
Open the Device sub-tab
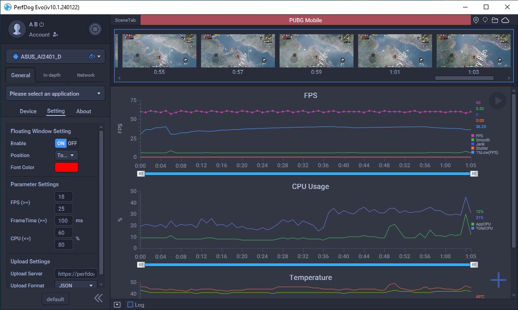(x=28, y=111)
